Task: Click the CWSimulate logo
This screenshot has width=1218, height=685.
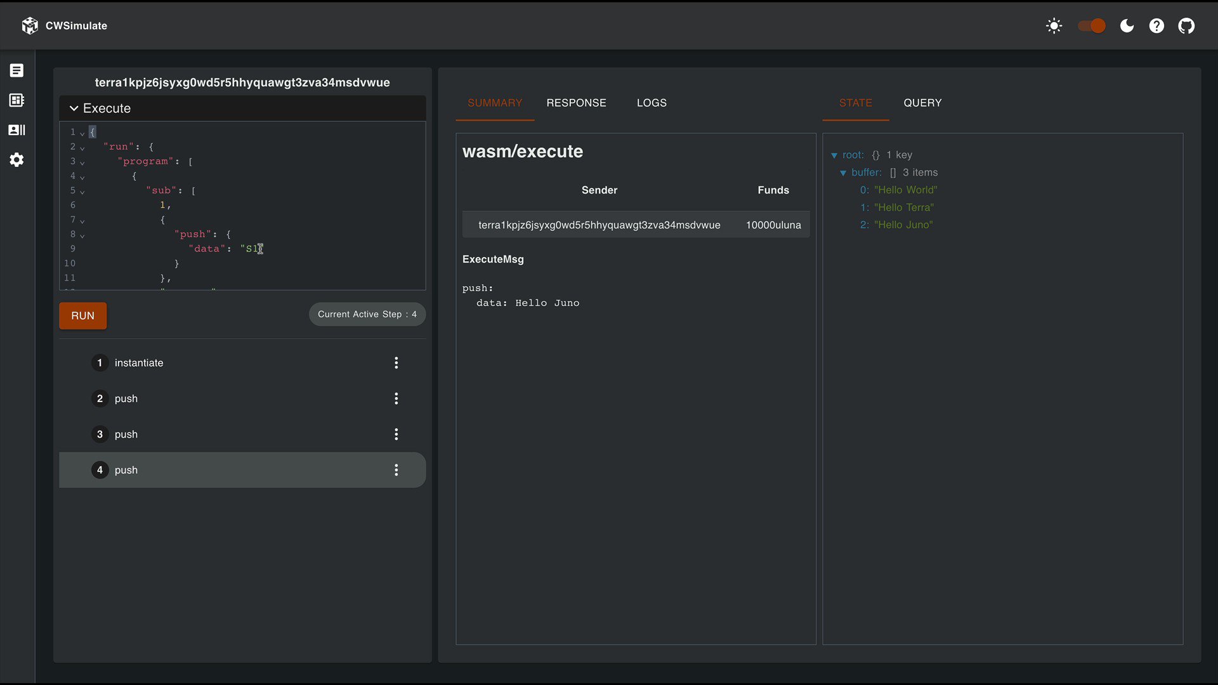Action: click(x=63, y=26)
